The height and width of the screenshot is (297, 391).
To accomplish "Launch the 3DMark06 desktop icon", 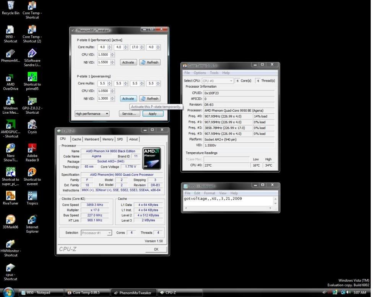I will pos(10,220).
